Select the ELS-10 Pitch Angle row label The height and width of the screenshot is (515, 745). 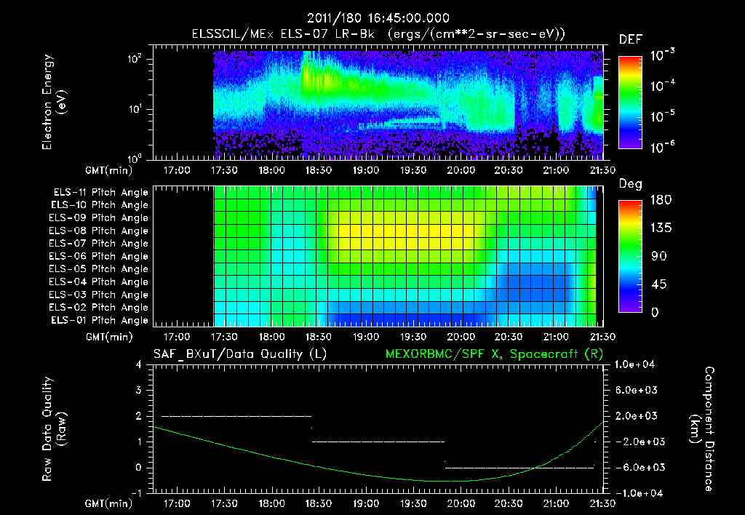coord(100,205)
